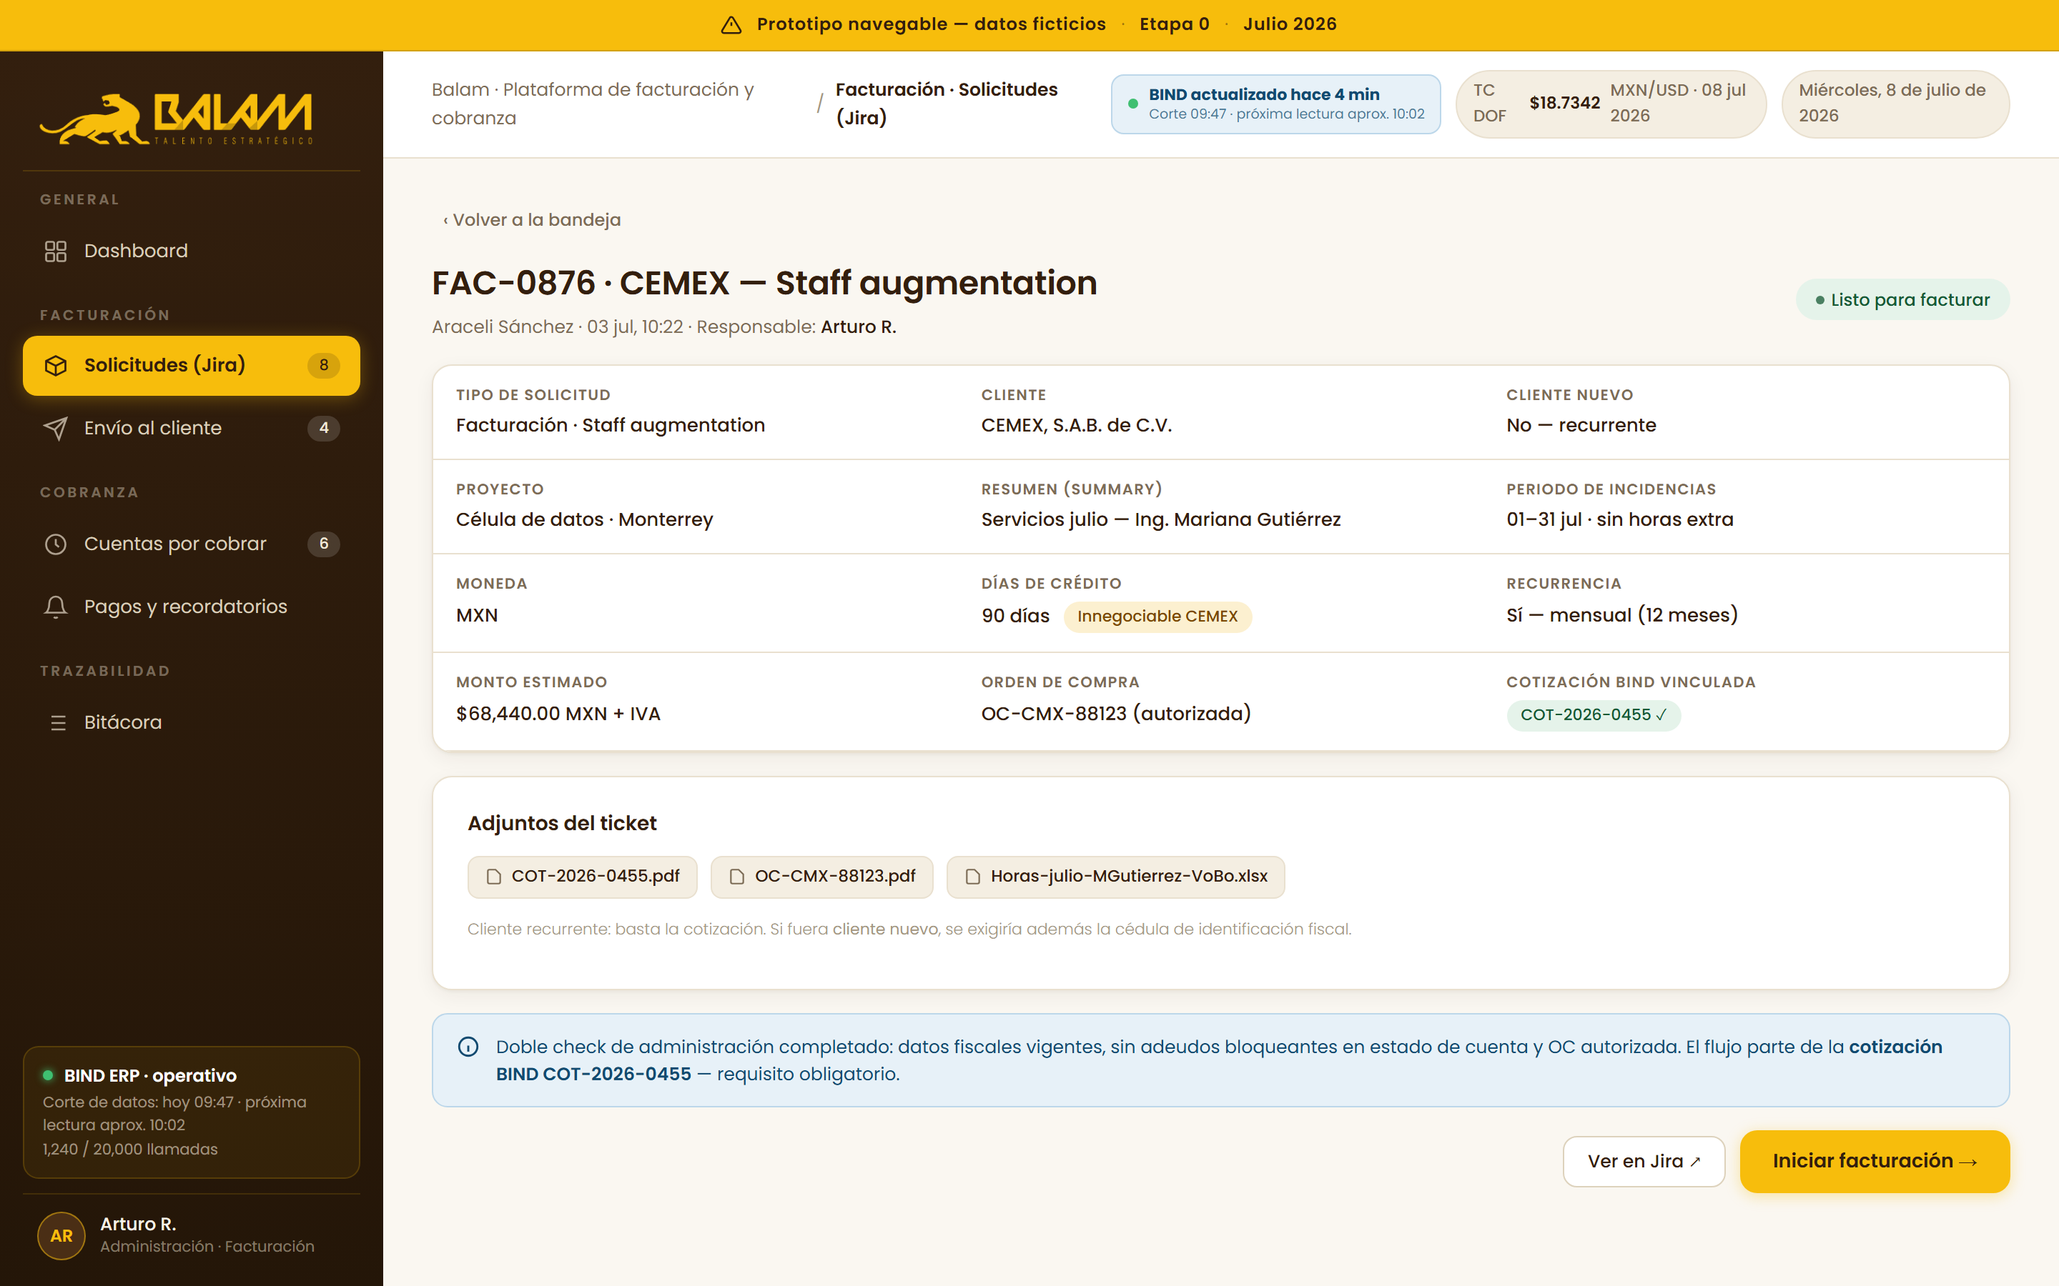Click the info icon in the double-check notice
Screen dimensions: 2059x1286
pyautogui.click(x=468, y=1047)
